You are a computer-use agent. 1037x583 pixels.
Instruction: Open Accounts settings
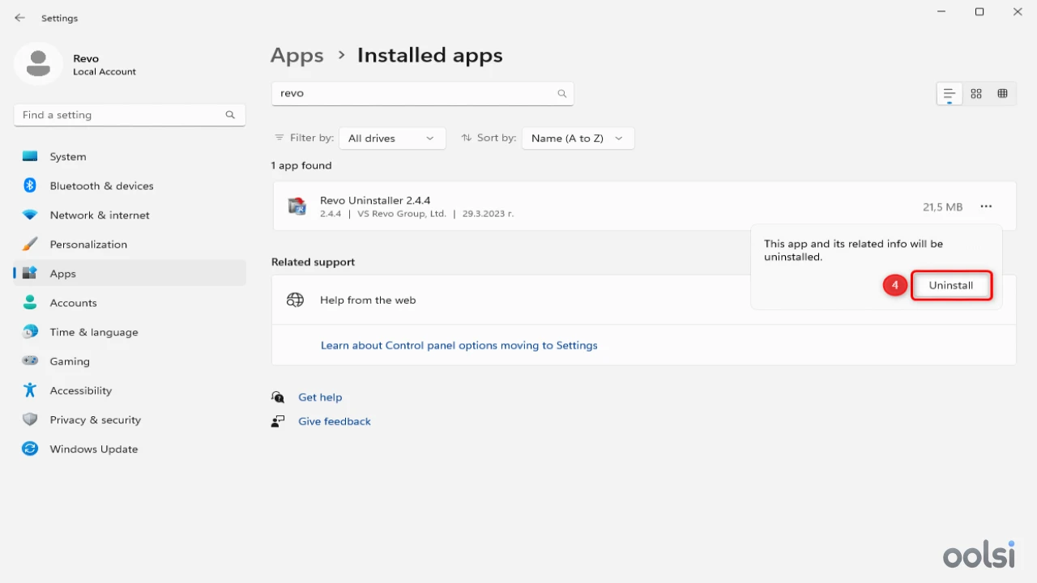[x=130, y=302]
